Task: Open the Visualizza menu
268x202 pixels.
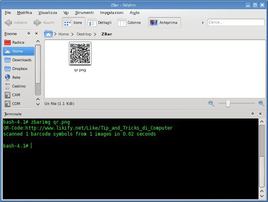Action: 48,13
